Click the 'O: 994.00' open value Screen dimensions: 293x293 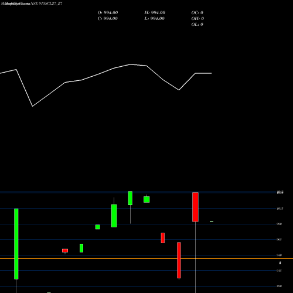pos(108,13)
